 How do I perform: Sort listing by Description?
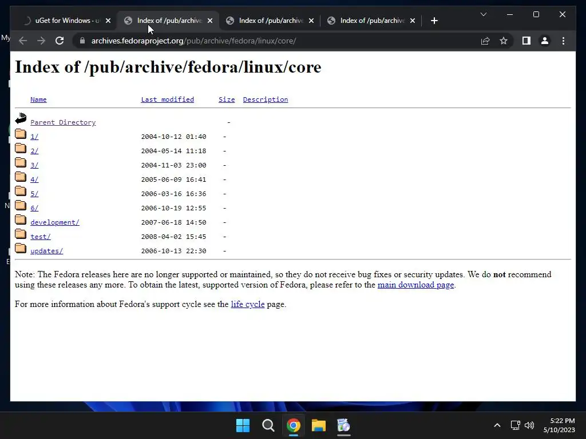[266, 99]
